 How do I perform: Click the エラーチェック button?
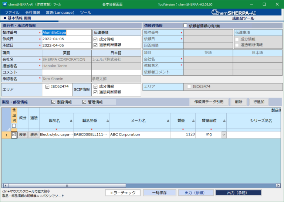[123, 193]
